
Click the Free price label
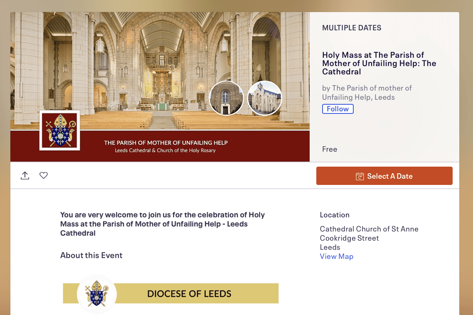coord(330,149)
